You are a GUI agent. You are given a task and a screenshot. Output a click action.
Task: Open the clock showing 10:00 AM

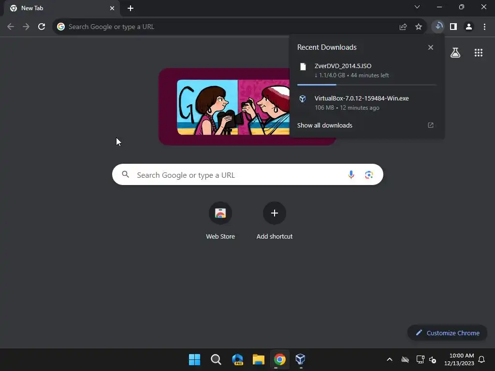pos(459,359)
